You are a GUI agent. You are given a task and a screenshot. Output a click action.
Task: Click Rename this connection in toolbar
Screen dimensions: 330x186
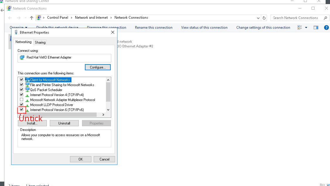click(x=153, y=28)
